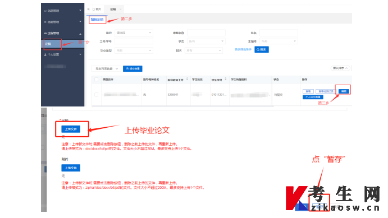Select the 编辑定稿 sub-tab below the tab bar

97,19
